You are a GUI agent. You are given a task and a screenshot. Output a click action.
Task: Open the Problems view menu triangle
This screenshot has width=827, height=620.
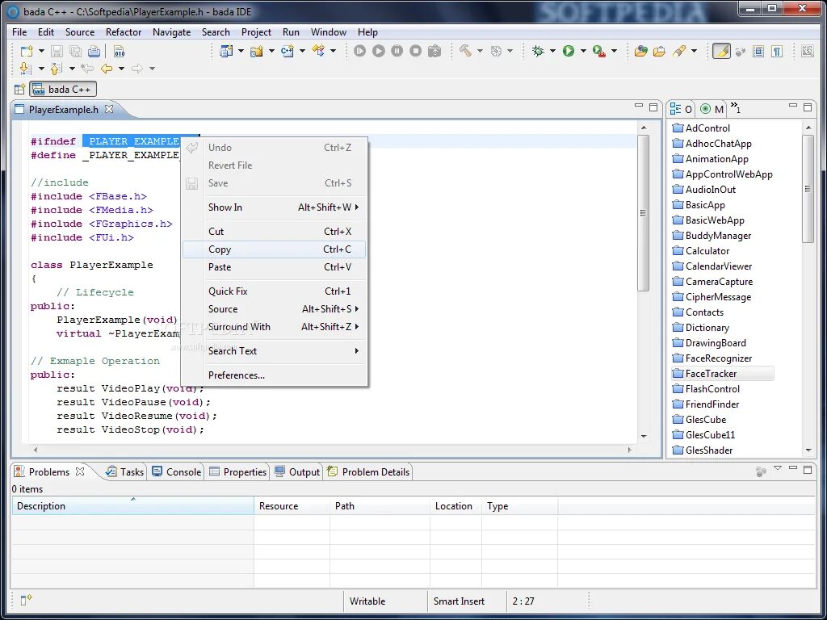[x=778, y=468]
